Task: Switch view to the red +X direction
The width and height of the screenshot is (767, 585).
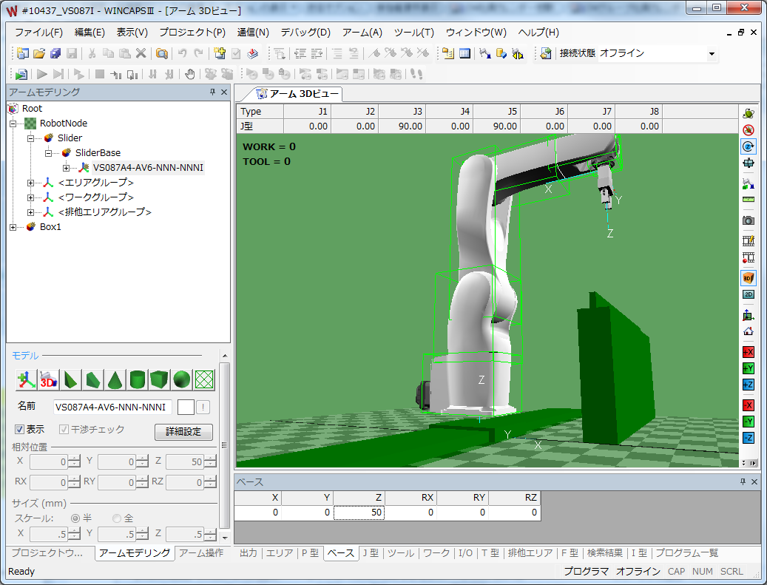Action: click(x=748, y=352)
